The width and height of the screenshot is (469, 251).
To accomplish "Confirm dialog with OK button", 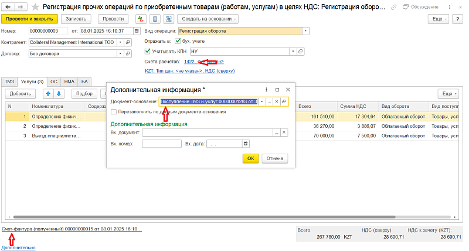I will [251, 158].
